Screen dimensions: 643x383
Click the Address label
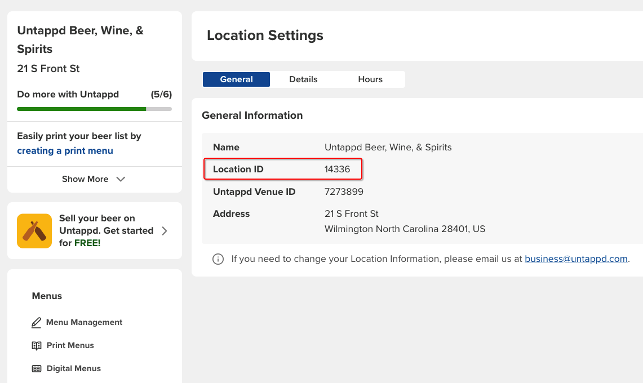[231, 214]
